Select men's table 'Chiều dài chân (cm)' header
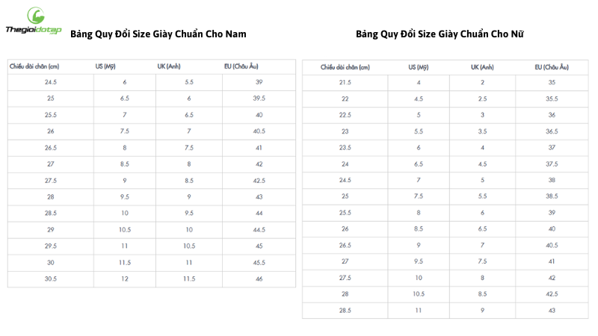 tap(34, 66)
